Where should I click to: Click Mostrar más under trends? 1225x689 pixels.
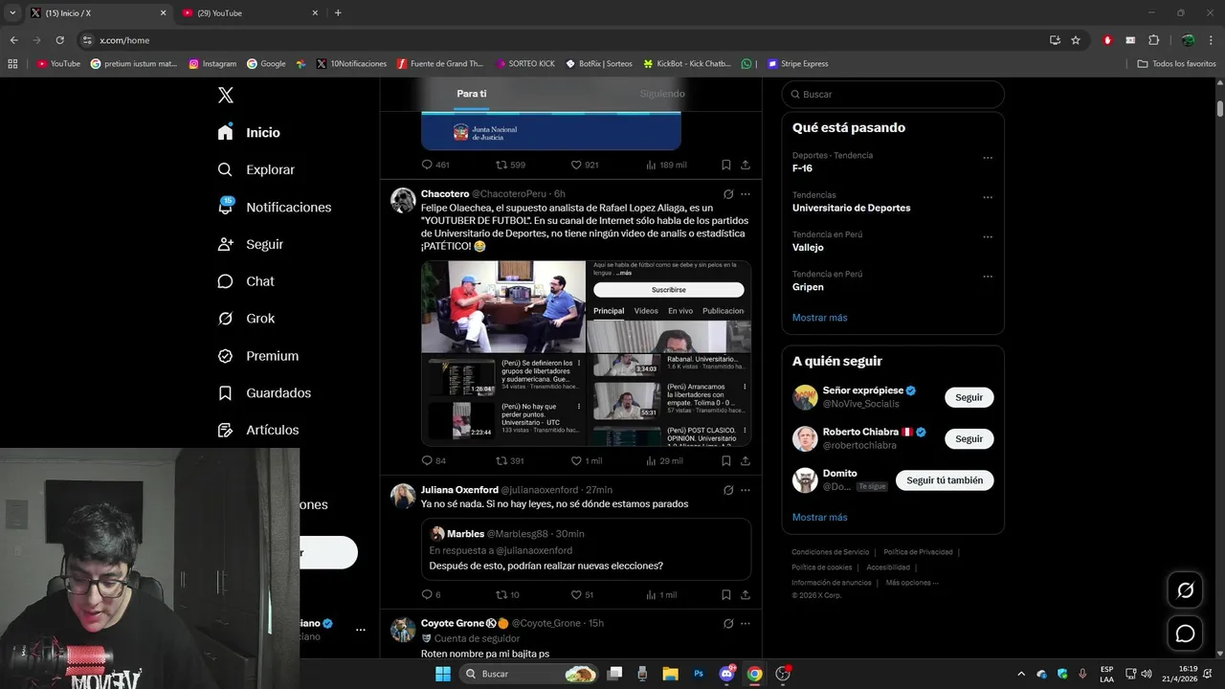tap(819, 318)
